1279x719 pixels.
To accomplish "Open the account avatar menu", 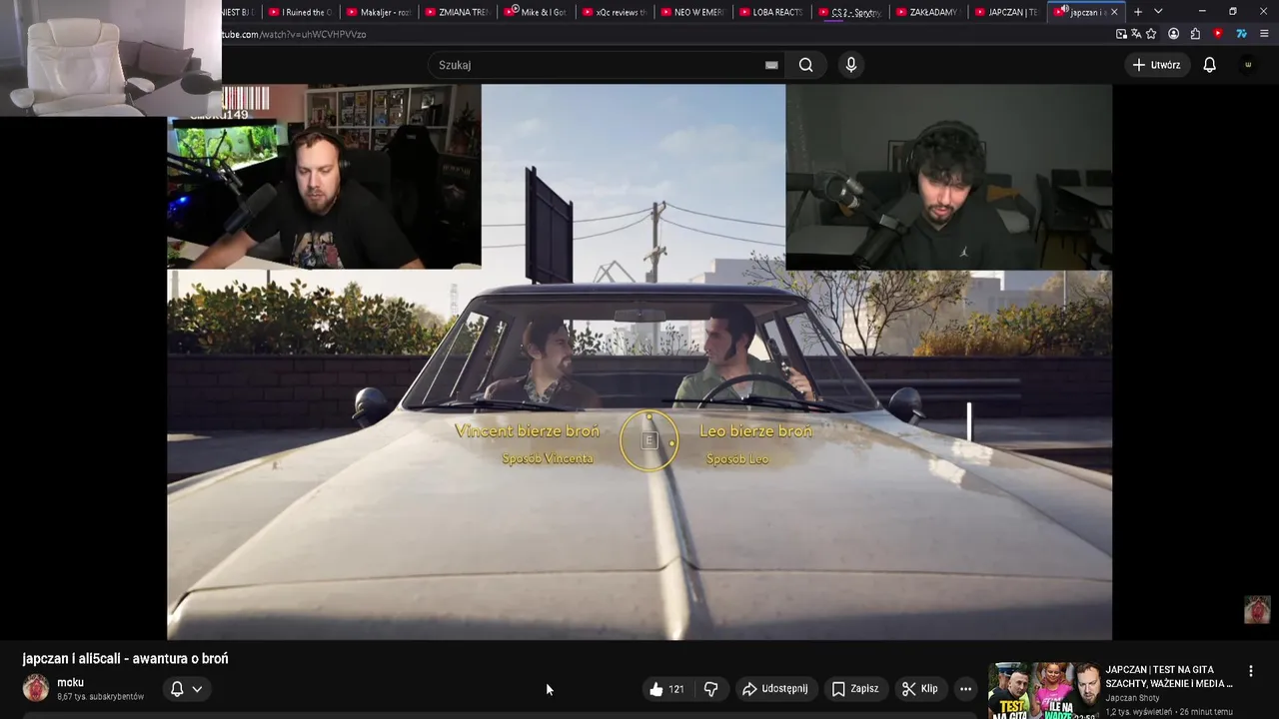I will (x=1247, y=65).
